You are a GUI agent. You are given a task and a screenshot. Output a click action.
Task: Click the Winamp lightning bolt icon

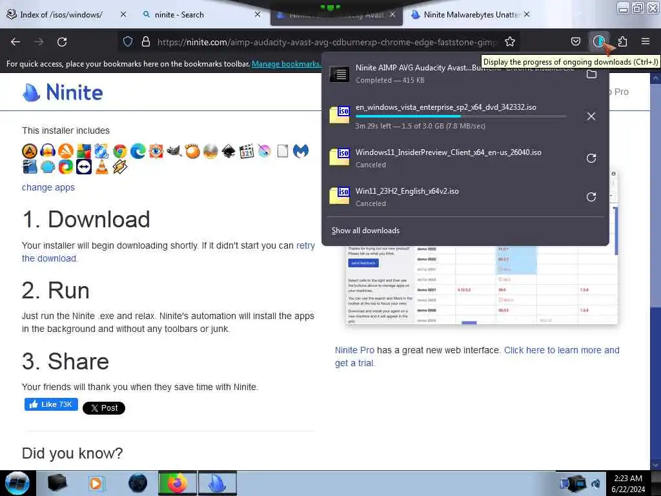pos(119,167)
